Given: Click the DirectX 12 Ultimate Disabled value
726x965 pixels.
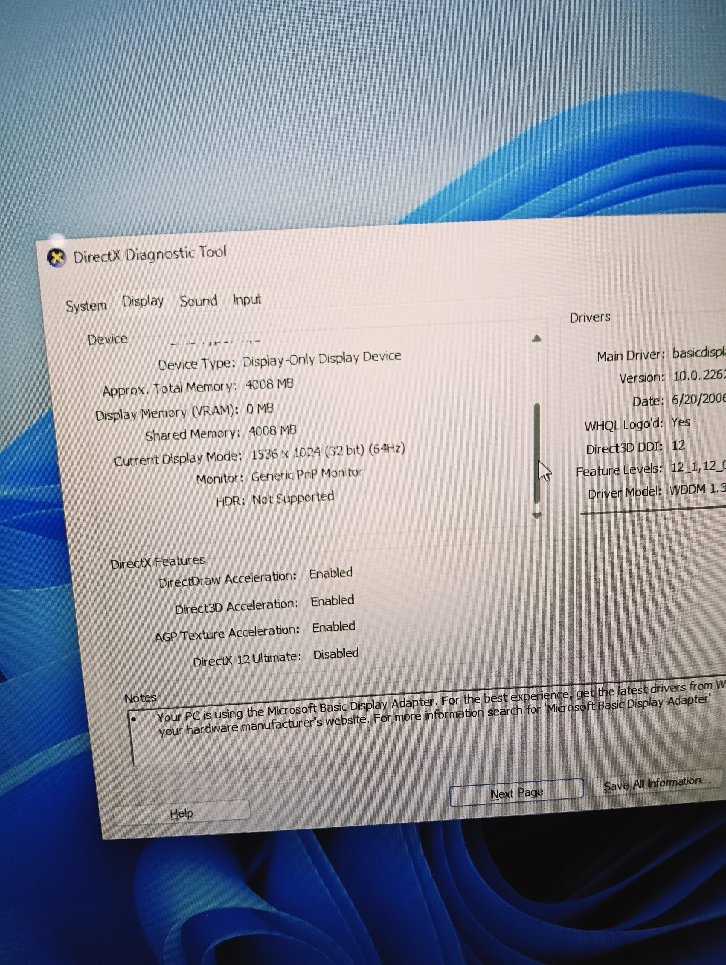Looking at the screenshot, I should [x=336, y=654].
